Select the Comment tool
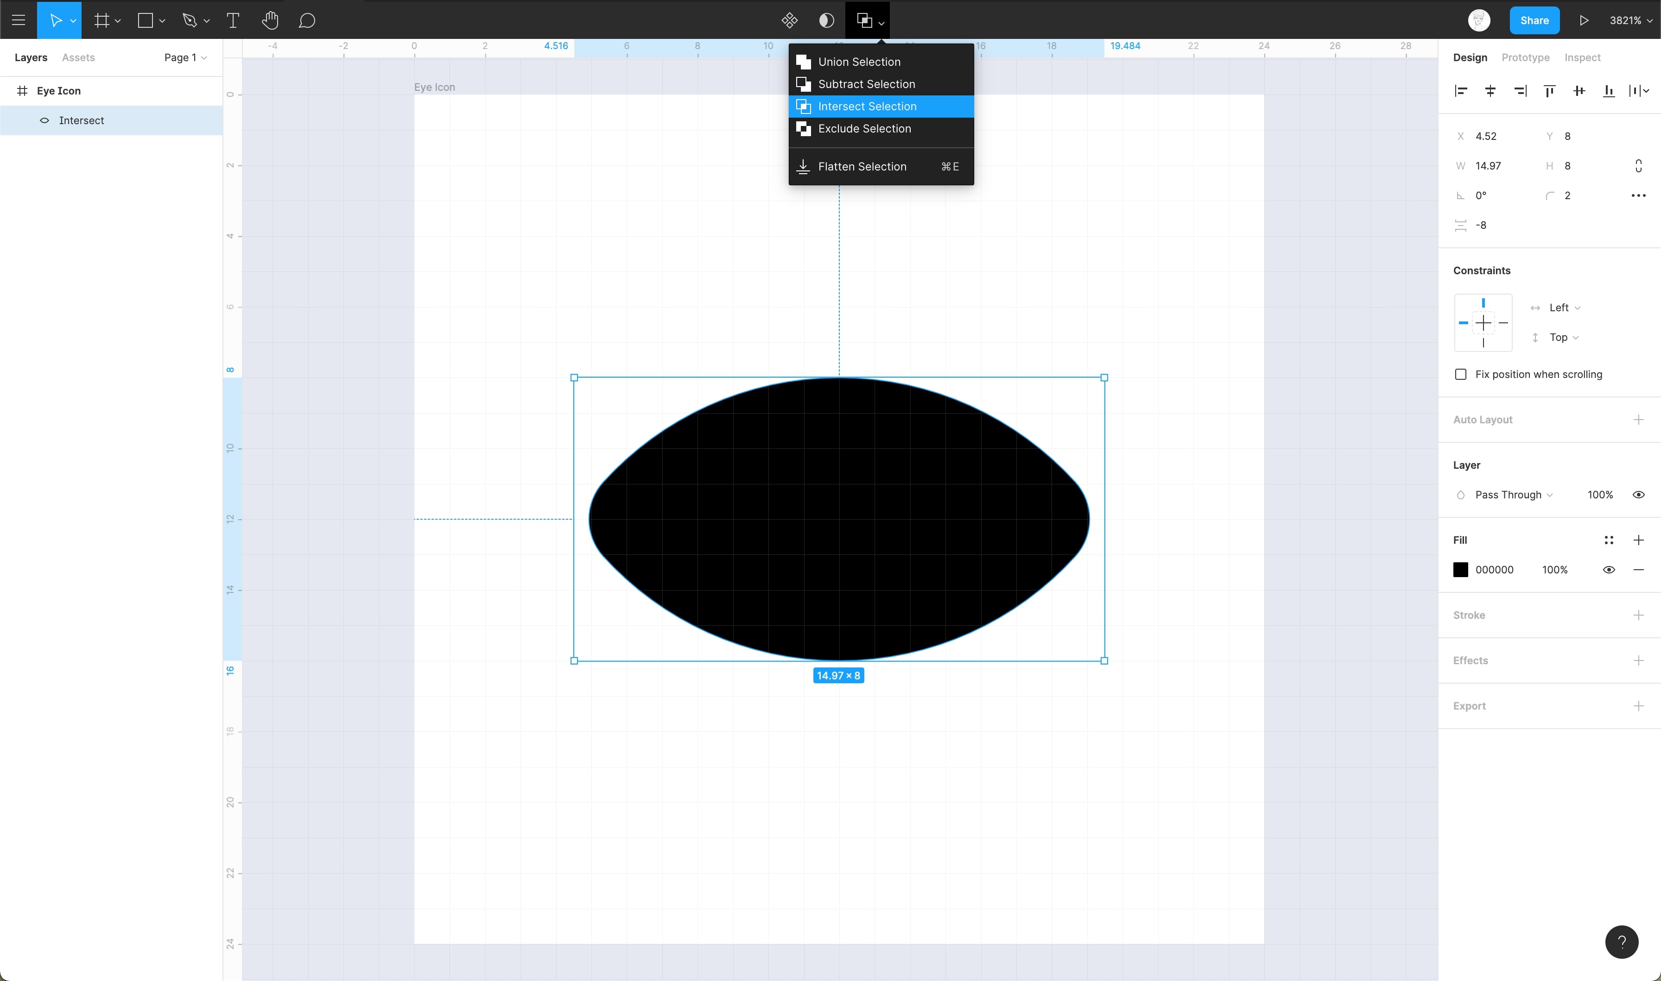This screenshot has width=1661, height=981. coord(306,20)
